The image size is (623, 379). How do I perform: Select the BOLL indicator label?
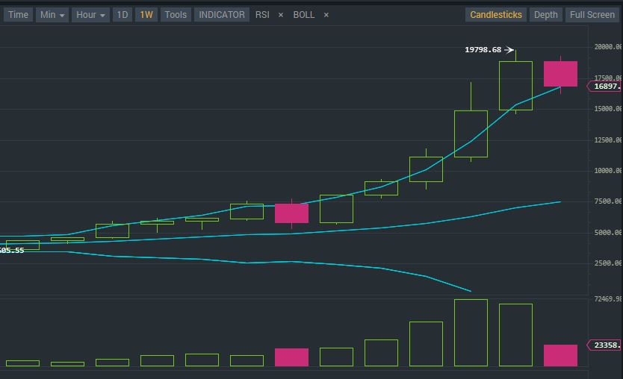coord(304,15)
